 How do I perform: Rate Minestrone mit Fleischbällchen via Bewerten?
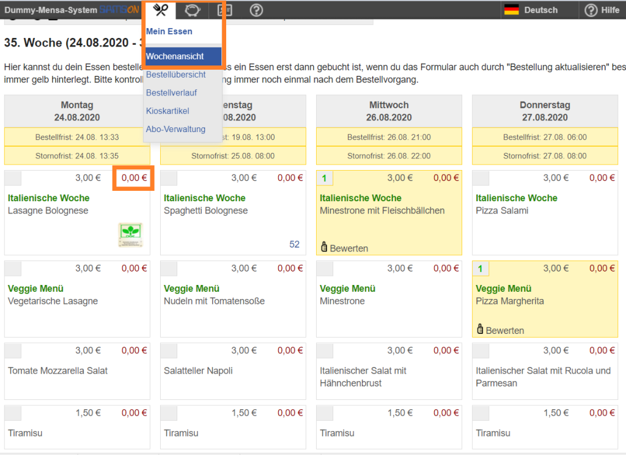[x=349, y=248]
